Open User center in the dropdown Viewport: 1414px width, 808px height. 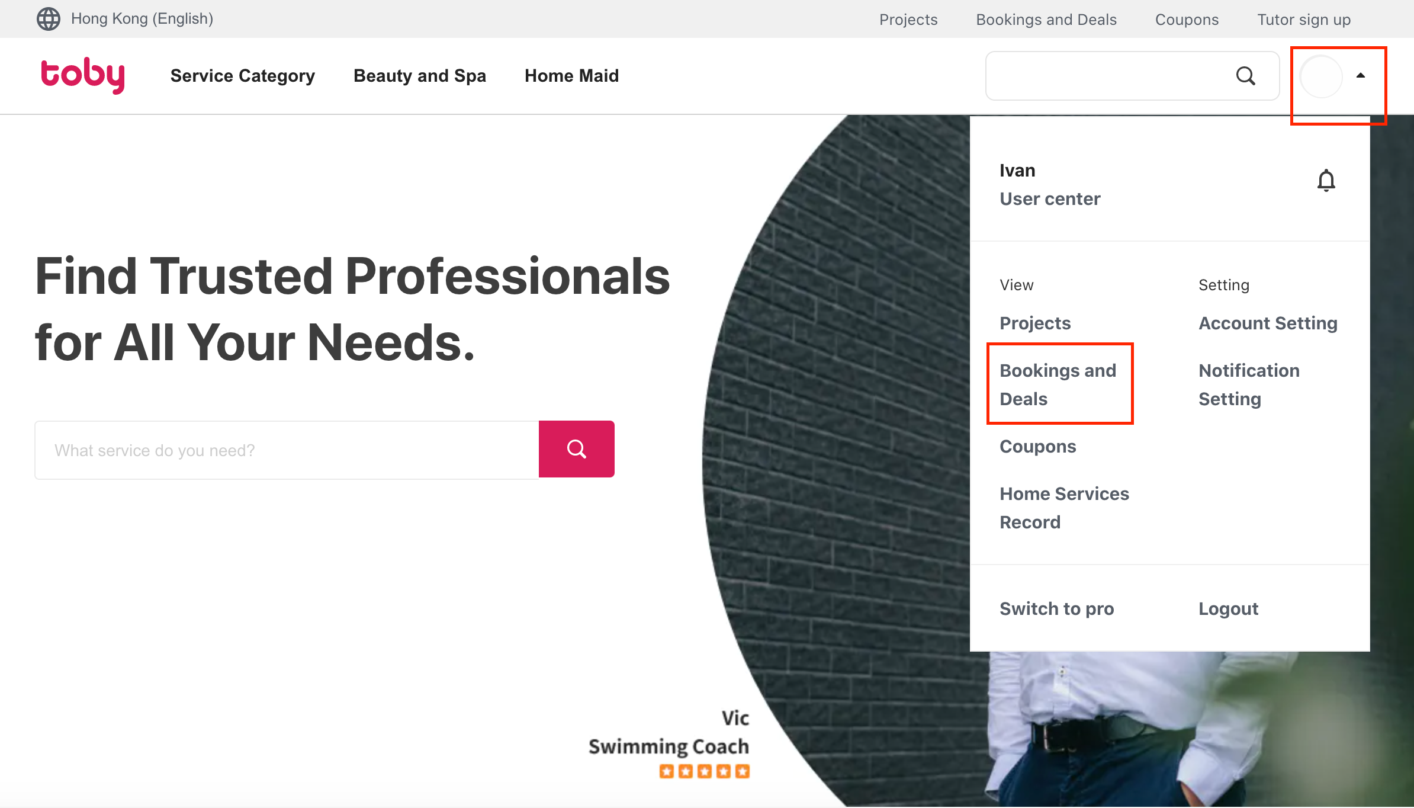click(1050, 199)
